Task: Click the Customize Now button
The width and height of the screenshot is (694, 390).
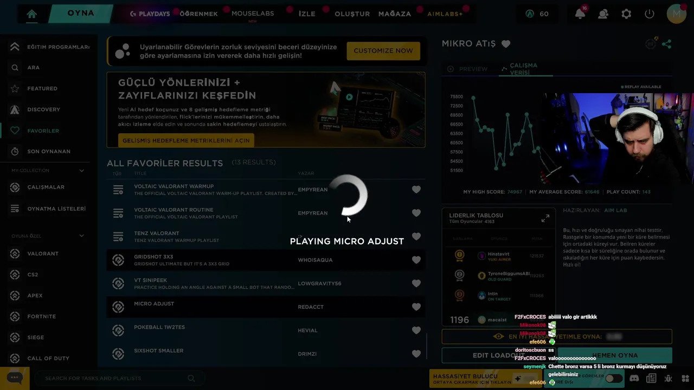Action: [383, 51]
